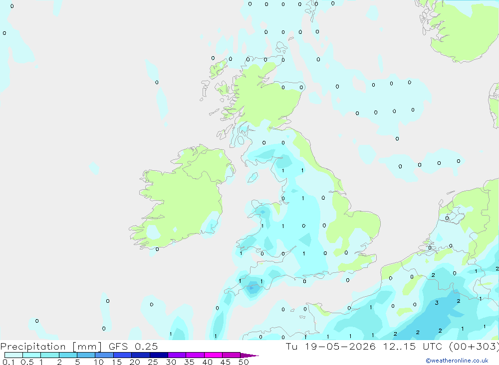Image resolution: width=499 pixels, height=365 pixels.
Task: Click the '20' legend scale label
Action: [135, 362]
